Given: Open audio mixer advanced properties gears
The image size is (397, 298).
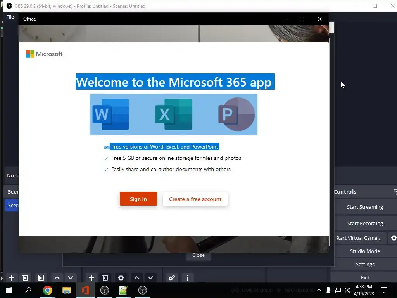Looking at the screenshot, I should click(x=172, y=278).
